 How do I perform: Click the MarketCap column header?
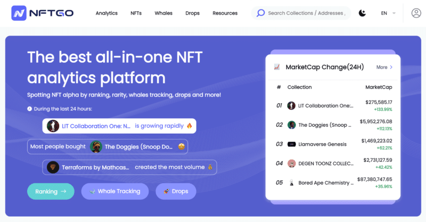click(x=379, y=87)
